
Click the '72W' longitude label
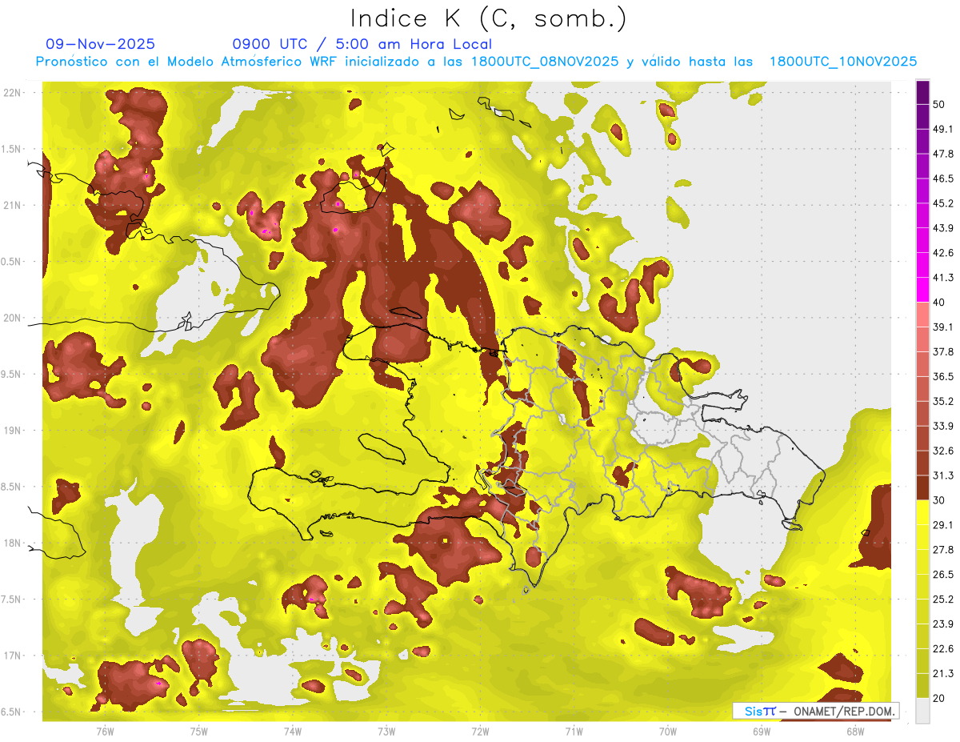pyautogui.click(x=480, y=732)
